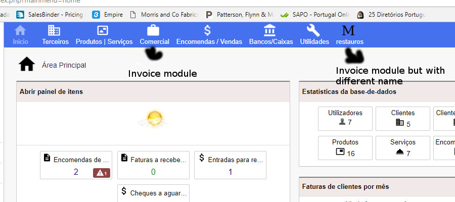Screen dimensions: 455x202
Task: Open 25 Diretórios Portugu bookmark
Action: pos(397,15)
